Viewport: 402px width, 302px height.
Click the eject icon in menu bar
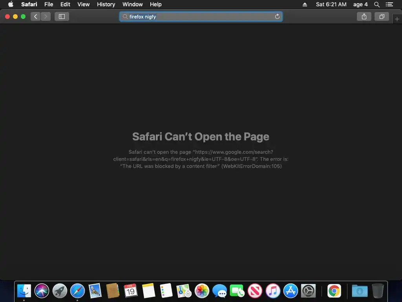tap(305, 4)
